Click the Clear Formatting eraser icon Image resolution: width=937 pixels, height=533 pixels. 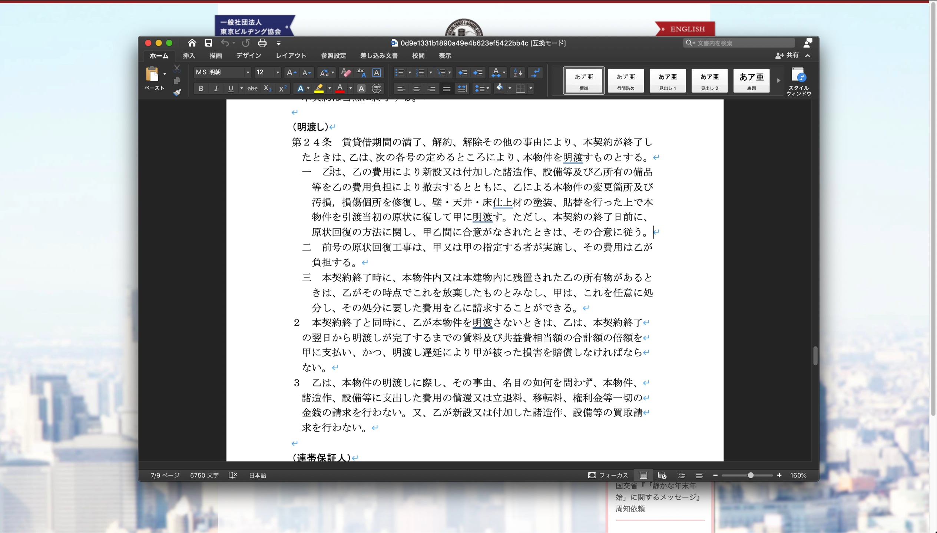click(x=346, y=73)
